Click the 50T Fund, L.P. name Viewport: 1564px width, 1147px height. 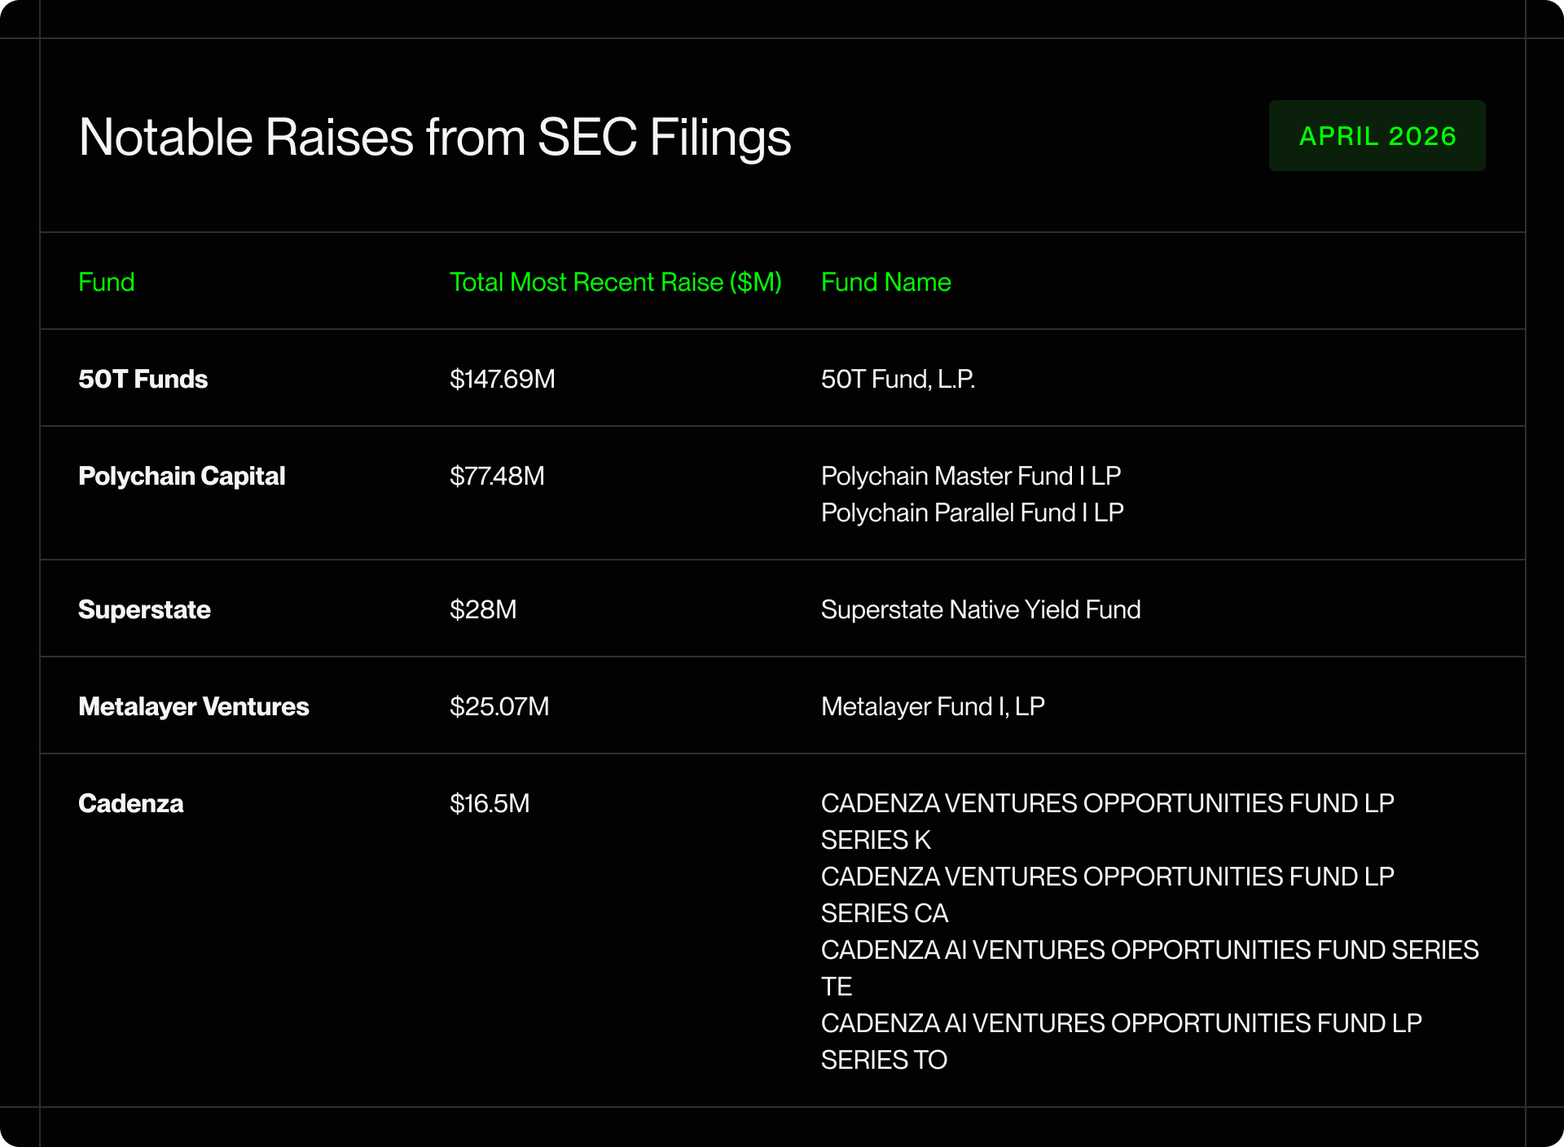coord(898,379)
